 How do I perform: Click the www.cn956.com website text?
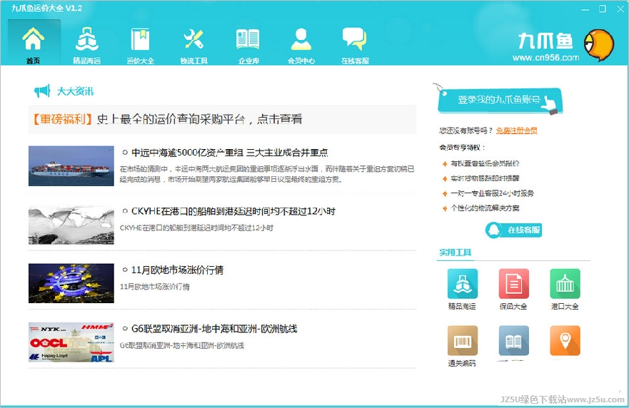pos(545,58)
